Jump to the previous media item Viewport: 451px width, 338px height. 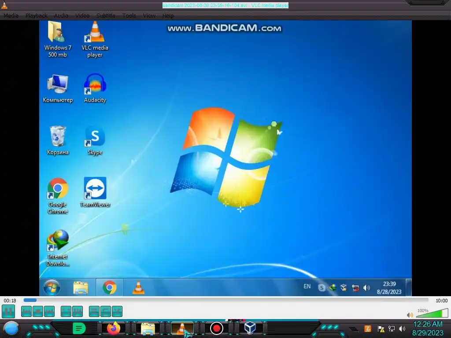[26, 311]
